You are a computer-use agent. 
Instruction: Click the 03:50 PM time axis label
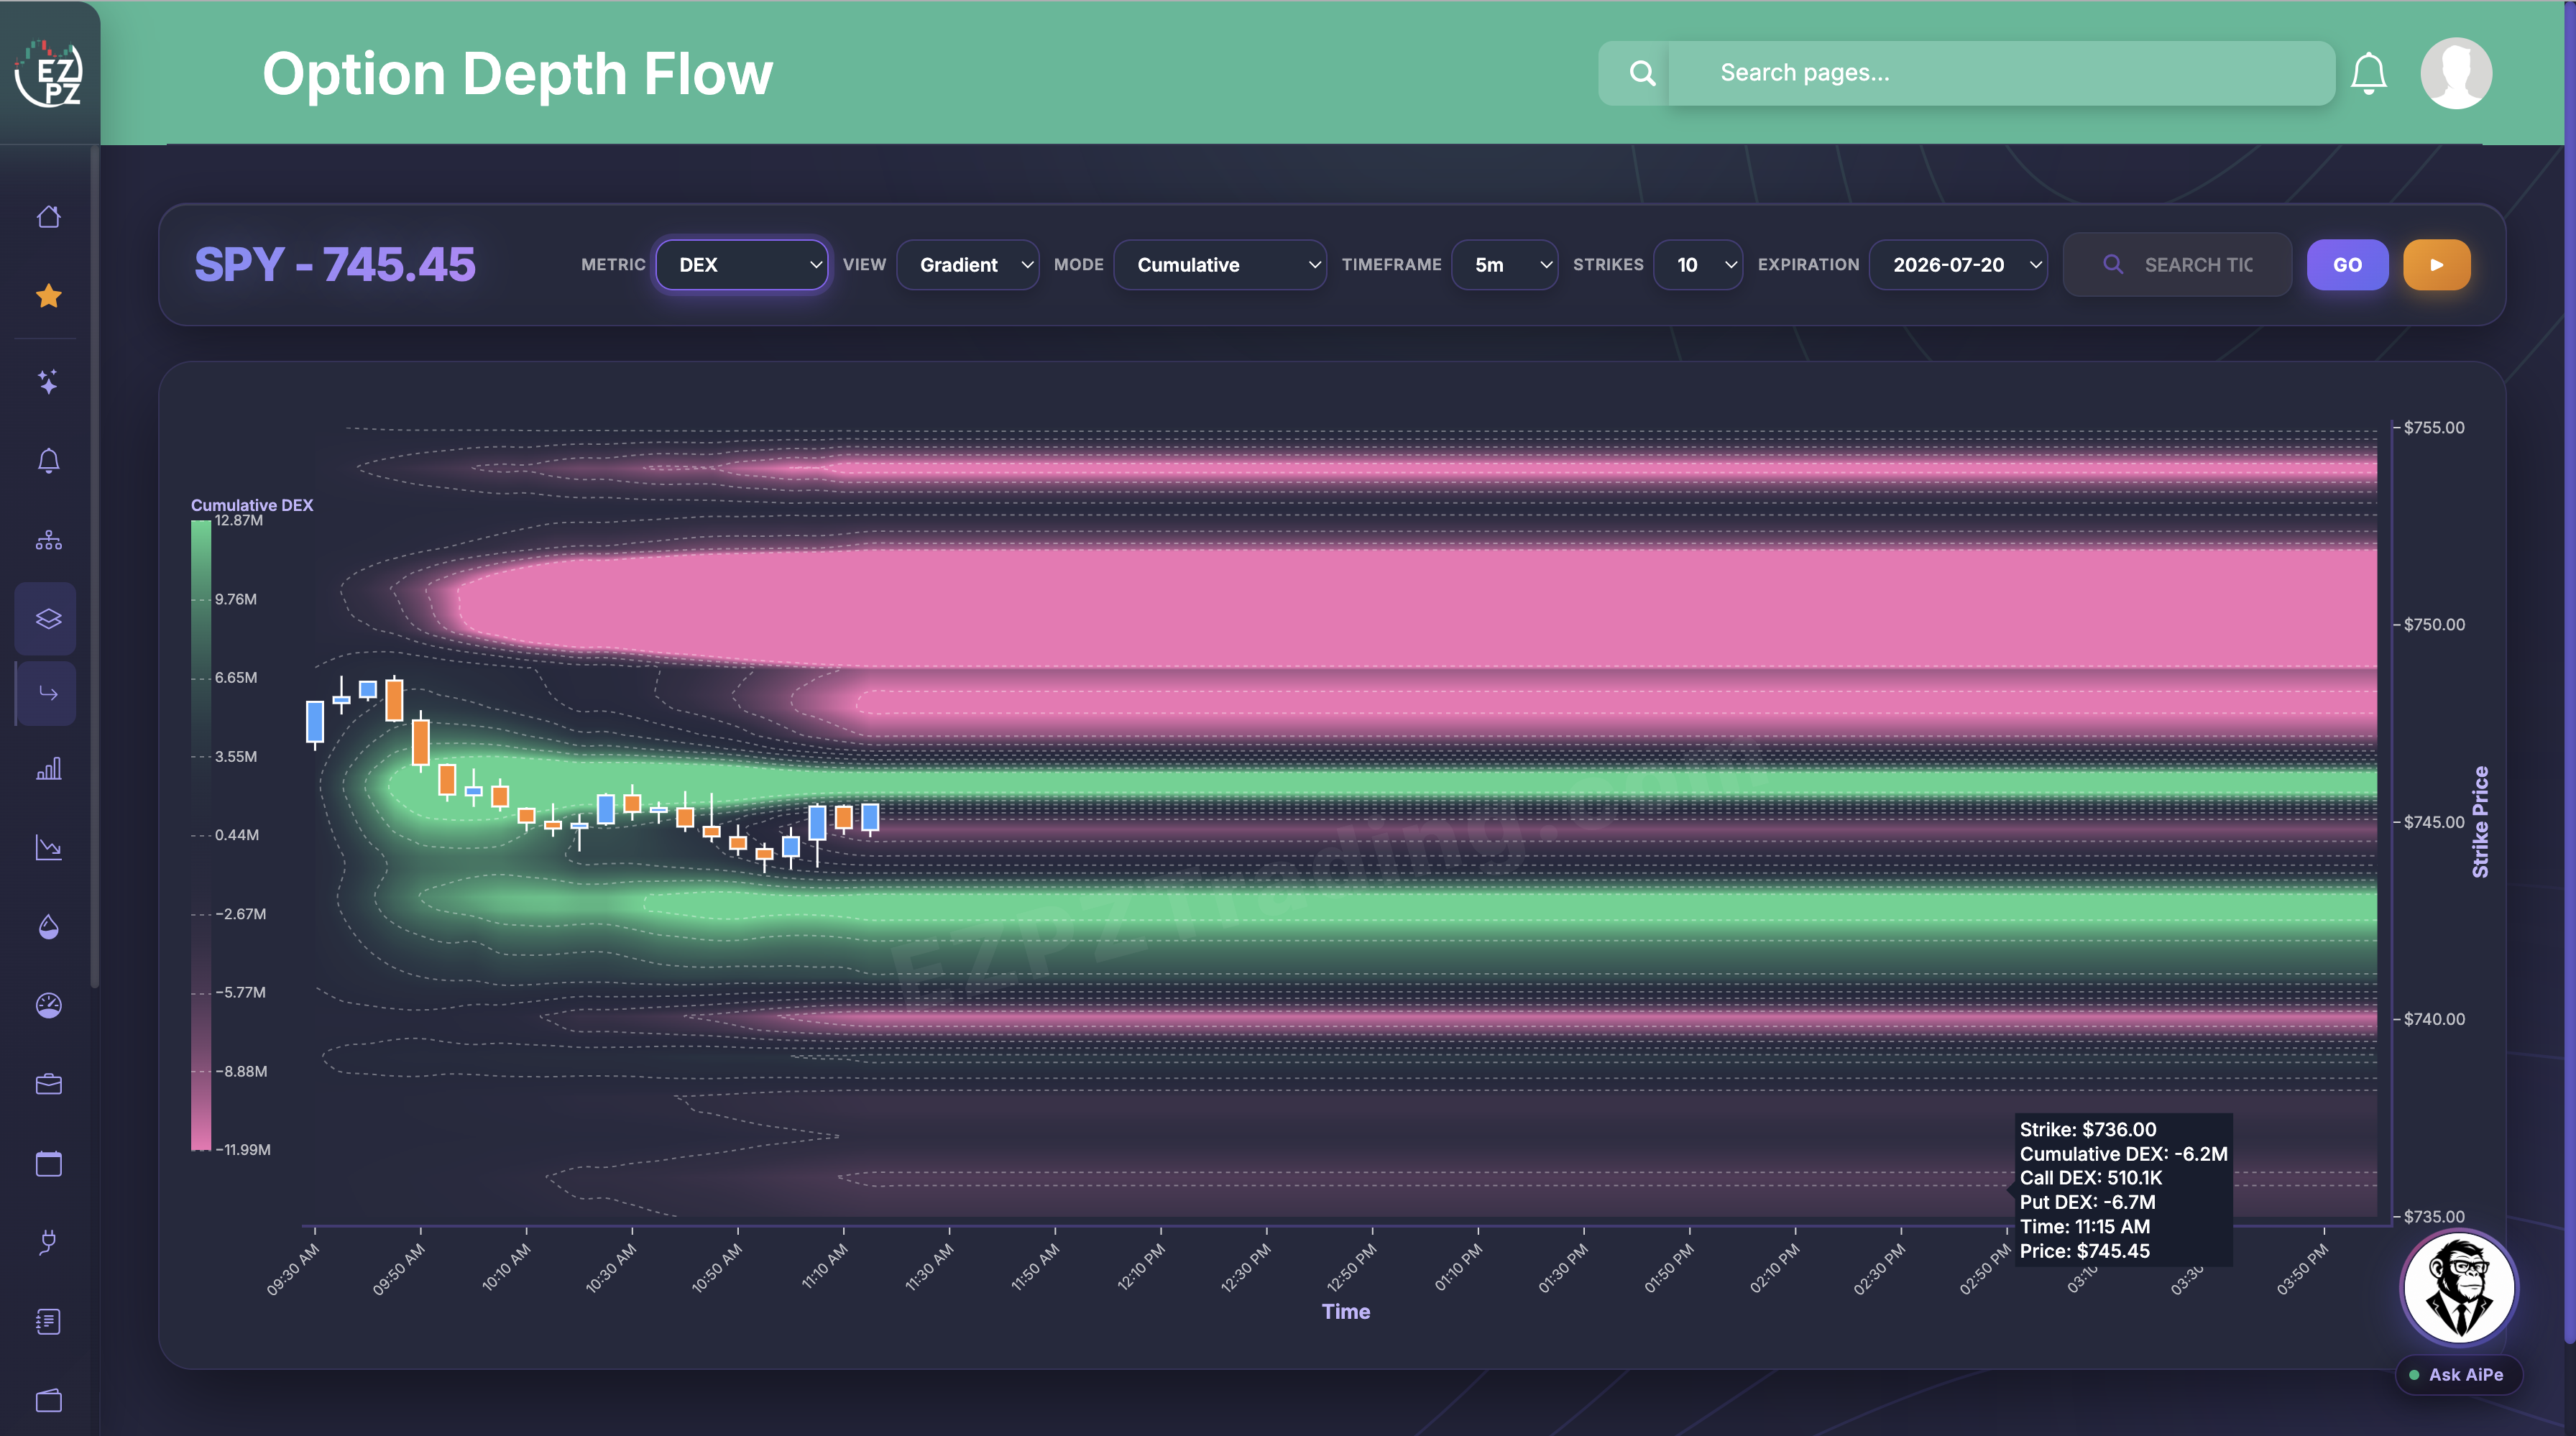pos(2303,1270)
